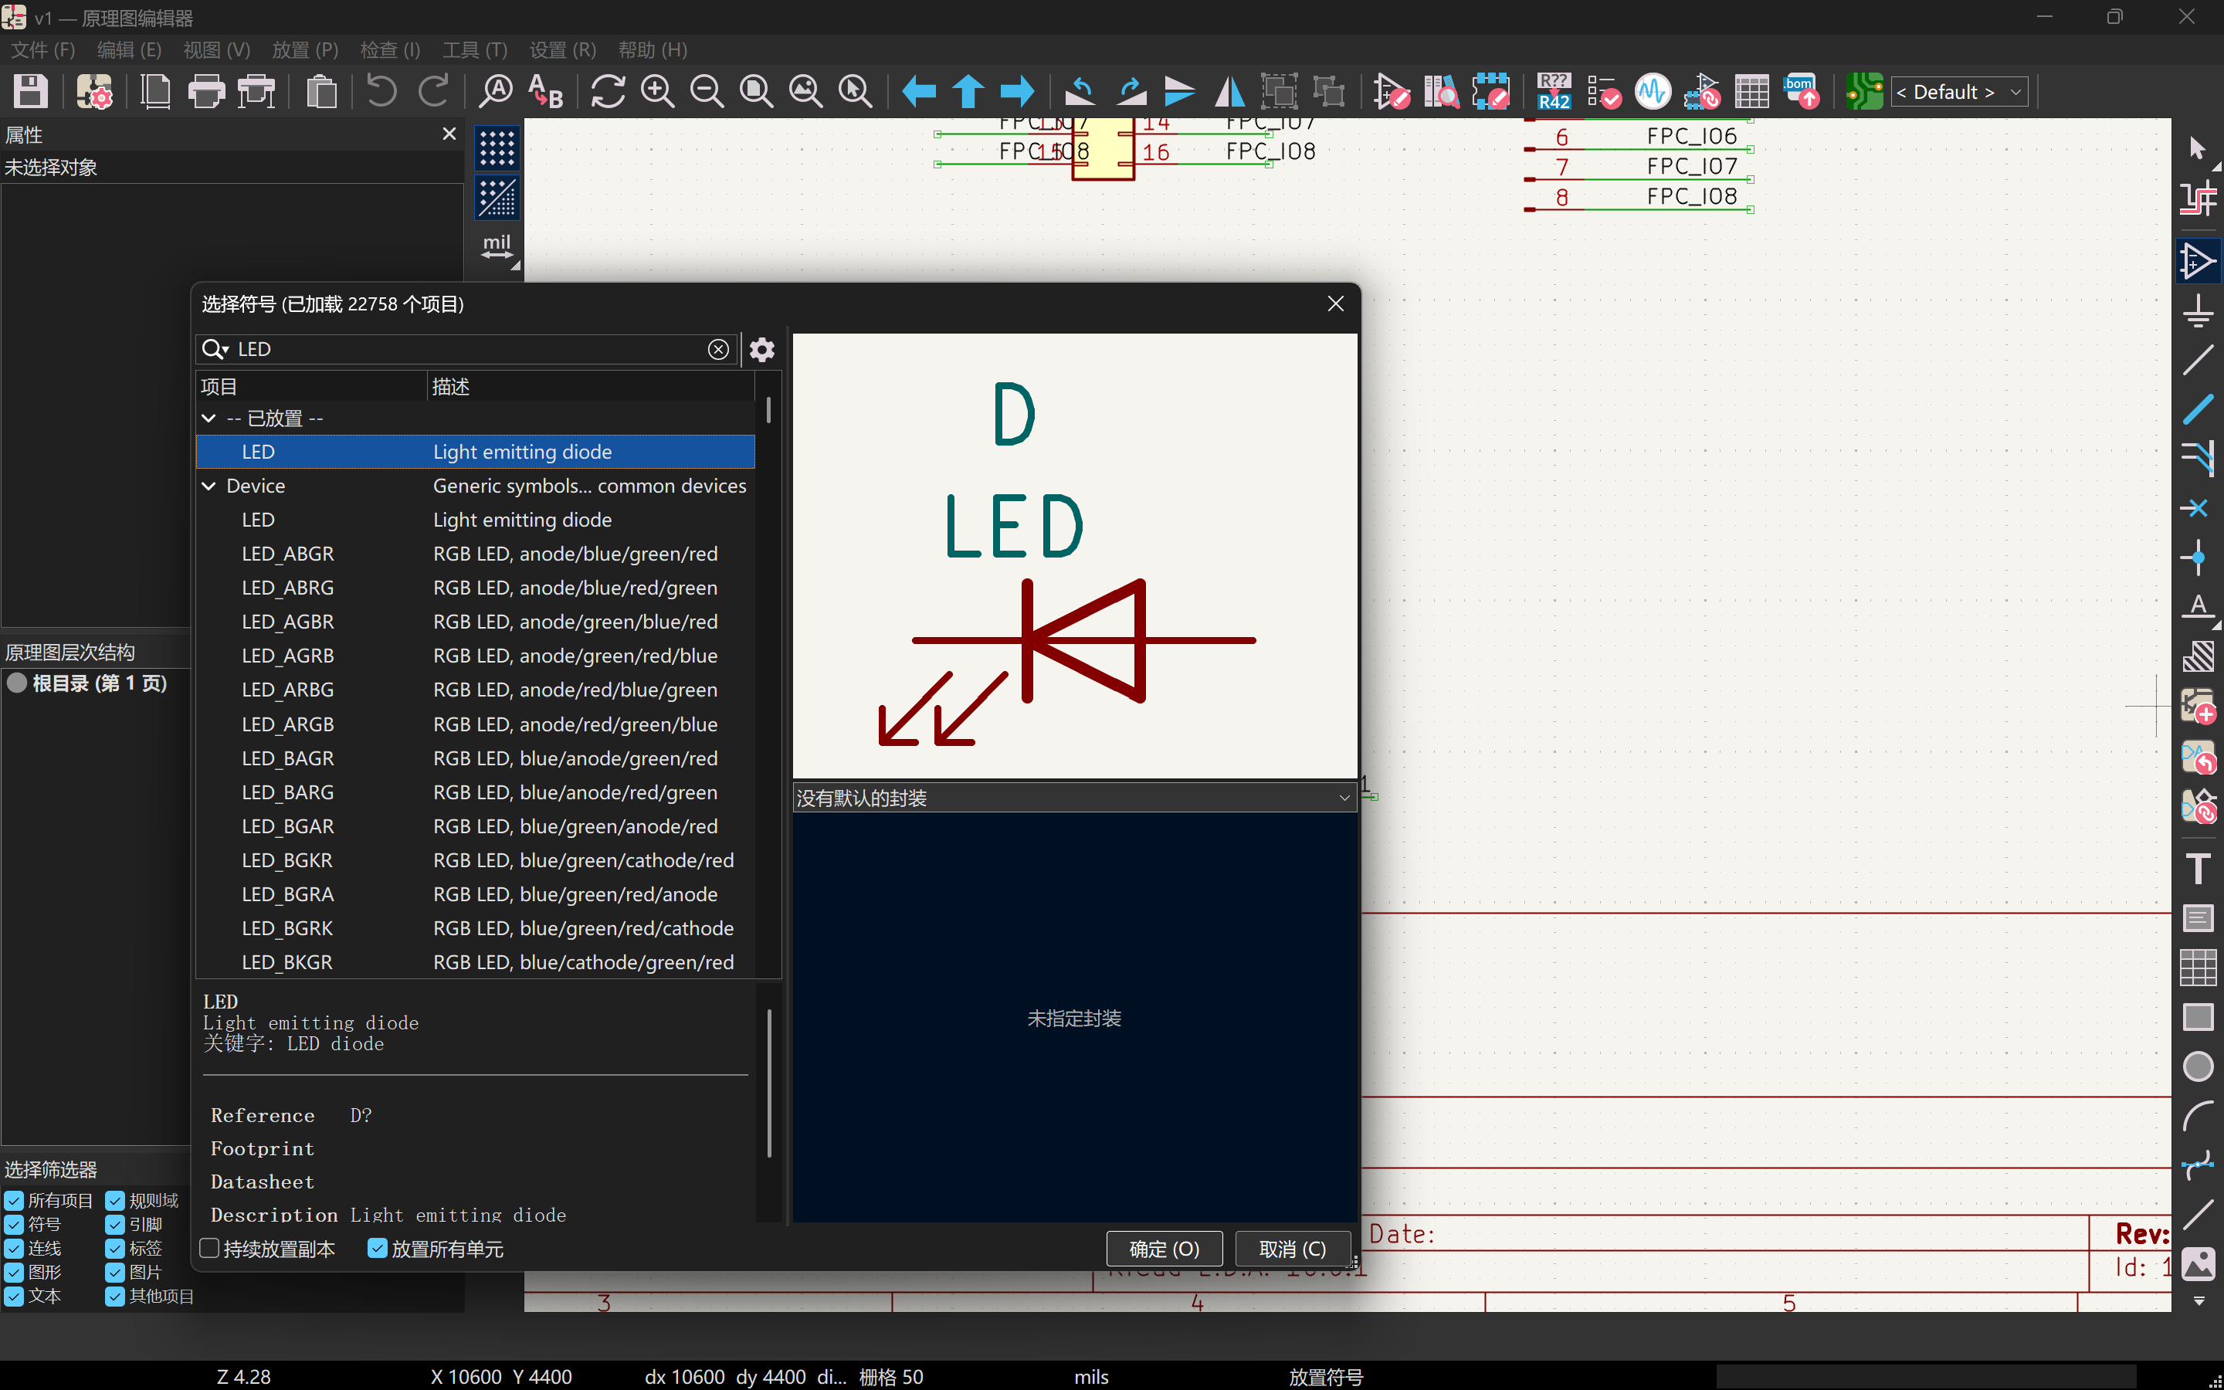Image resolution: width=2224 pixels, height=1390 pixels.
Task: Click 取消 (C) button
Action: pyautogui.click(x=1292, y=1249)
